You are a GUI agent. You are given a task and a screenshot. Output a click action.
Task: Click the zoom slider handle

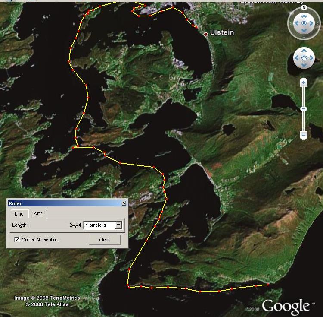point(304,109)
